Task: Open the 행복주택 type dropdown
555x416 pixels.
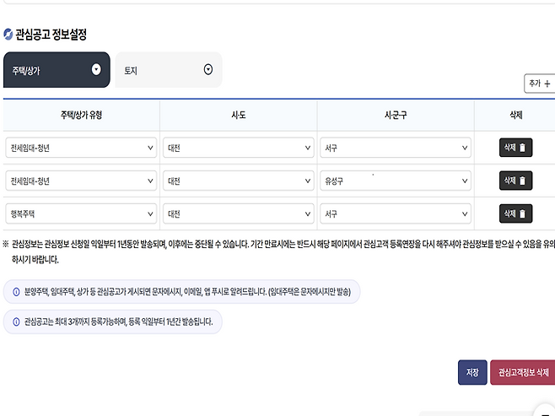Action: pos(81,213)
